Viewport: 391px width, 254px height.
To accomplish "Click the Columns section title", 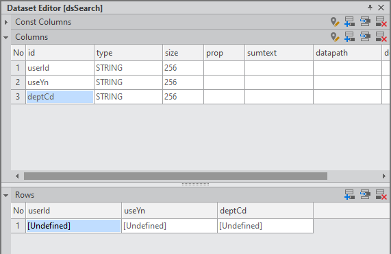I will tap(31, 37).
